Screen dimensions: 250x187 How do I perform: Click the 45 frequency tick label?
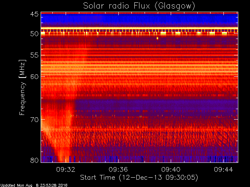[34, 14]
